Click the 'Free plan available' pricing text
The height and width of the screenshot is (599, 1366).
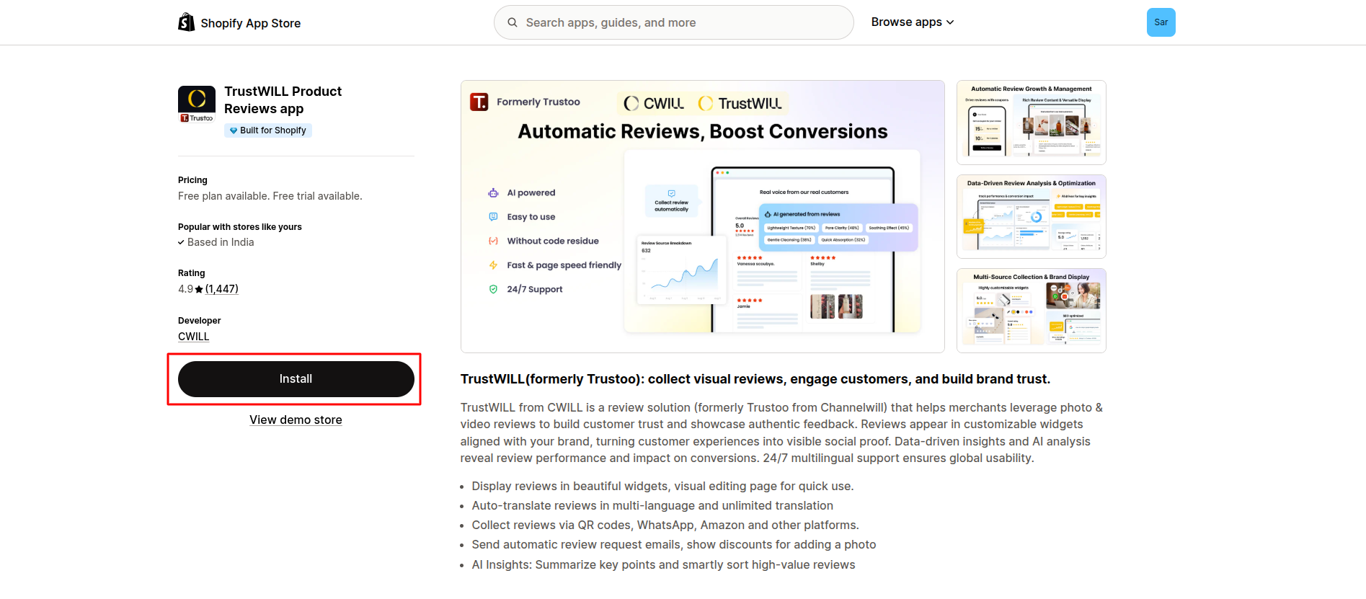[x=270, y=196]
